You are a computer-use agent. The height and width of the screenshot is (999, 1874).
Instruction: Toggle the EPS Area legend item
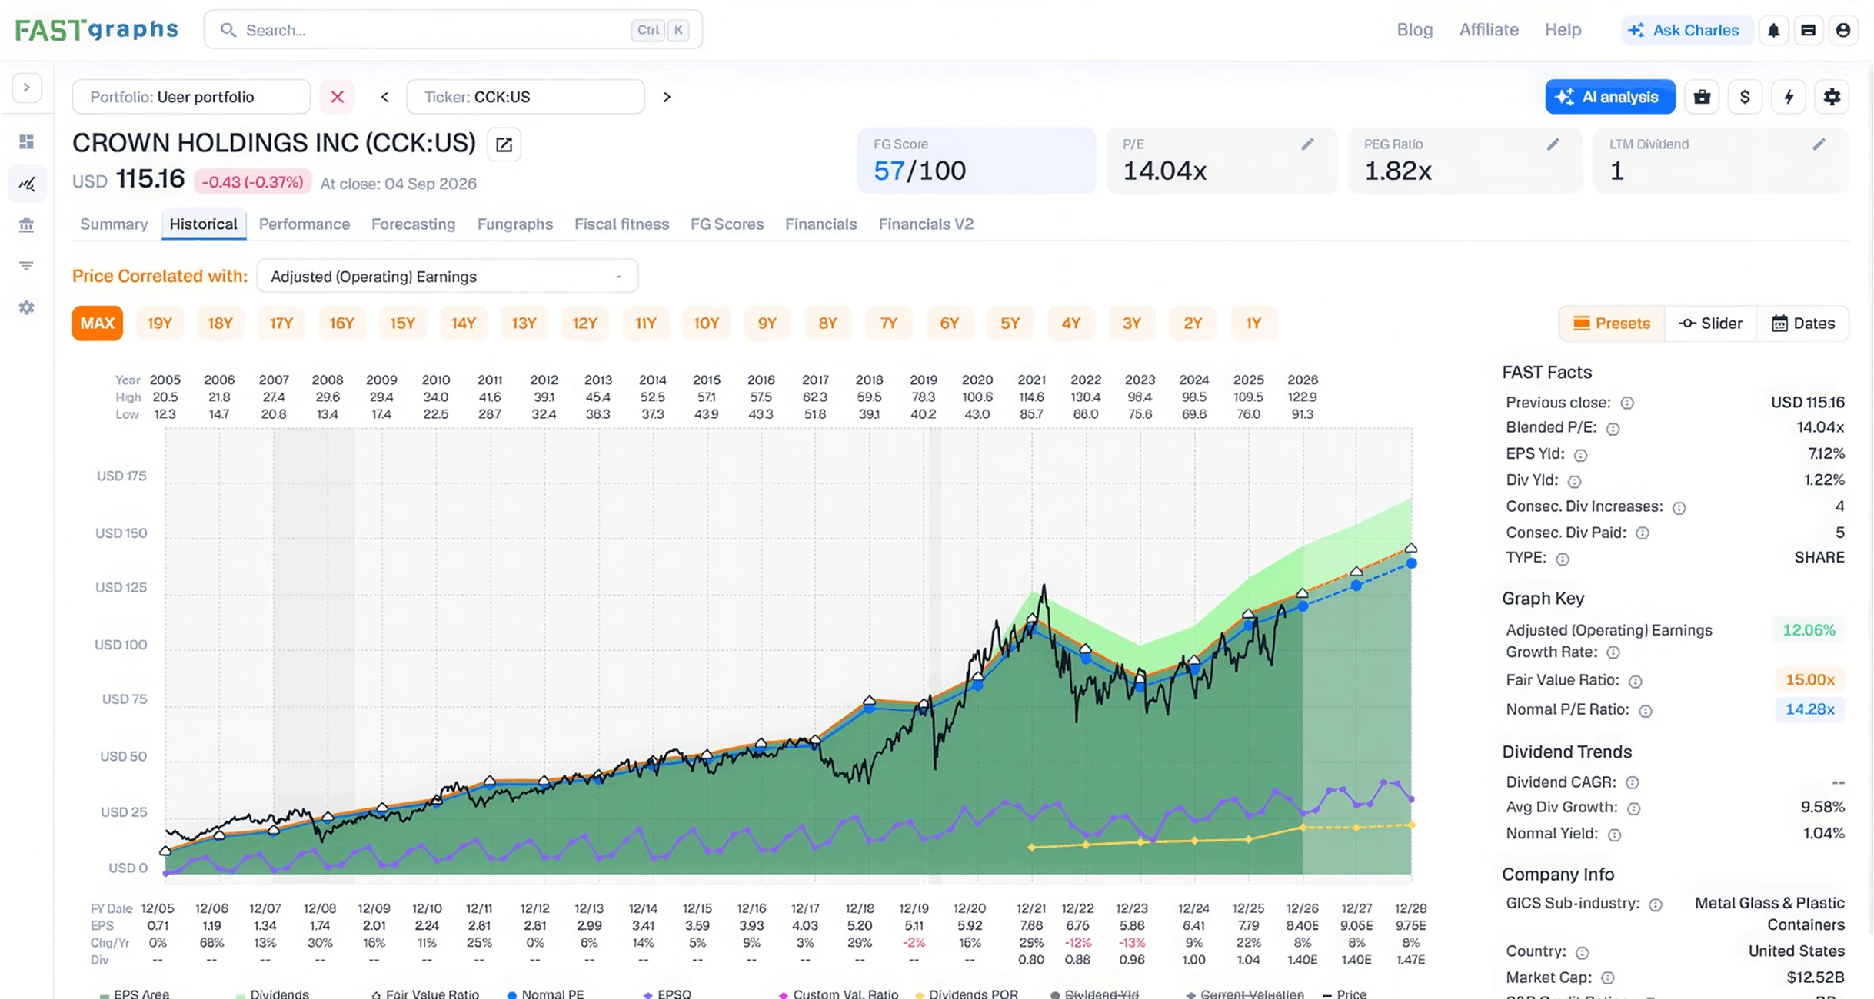134,994
